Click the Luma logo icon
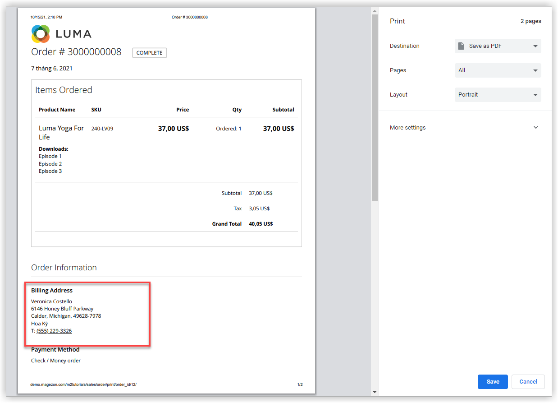The height and width of the screenshot is (403, 558). pyautogui.click(x=41, y=34)
